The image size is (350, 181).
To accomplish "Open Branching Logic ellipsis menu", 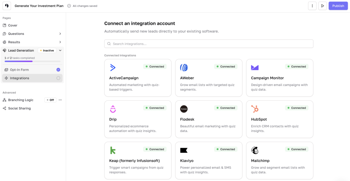I will (x=60, y=100).
